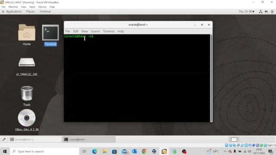Image resolution: width=276 pixels, height=155 pixels.
Task: Open the red circular app on taskbar
Action: pyautogui.click(x=184, y=151)
